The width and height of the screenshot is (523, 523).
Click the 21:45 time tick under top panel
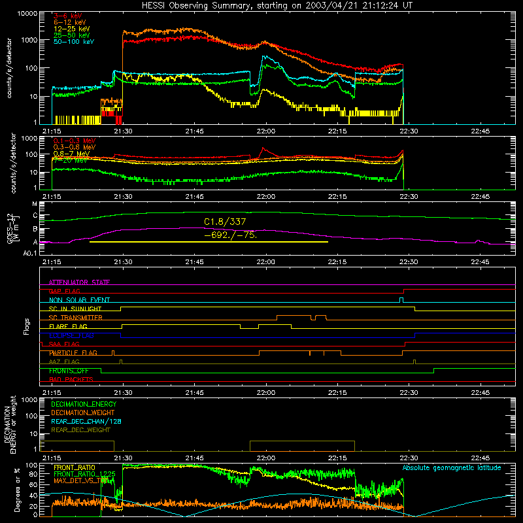pos(194,131)
